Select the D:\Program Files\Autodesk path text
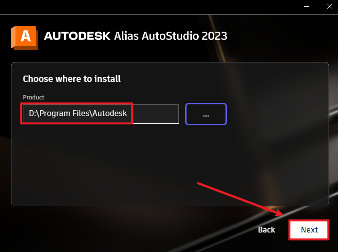 (78, 113)
